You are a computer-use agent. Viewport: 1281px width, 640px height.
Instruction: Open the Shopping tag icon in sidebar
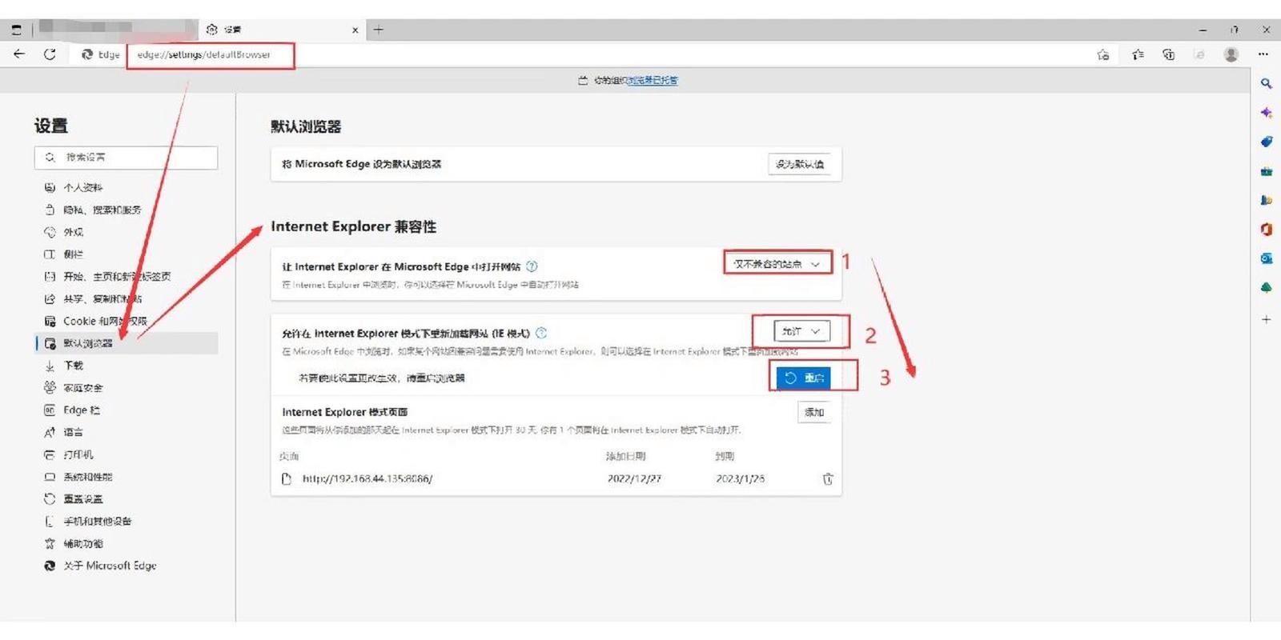(x=1266, y=142)
